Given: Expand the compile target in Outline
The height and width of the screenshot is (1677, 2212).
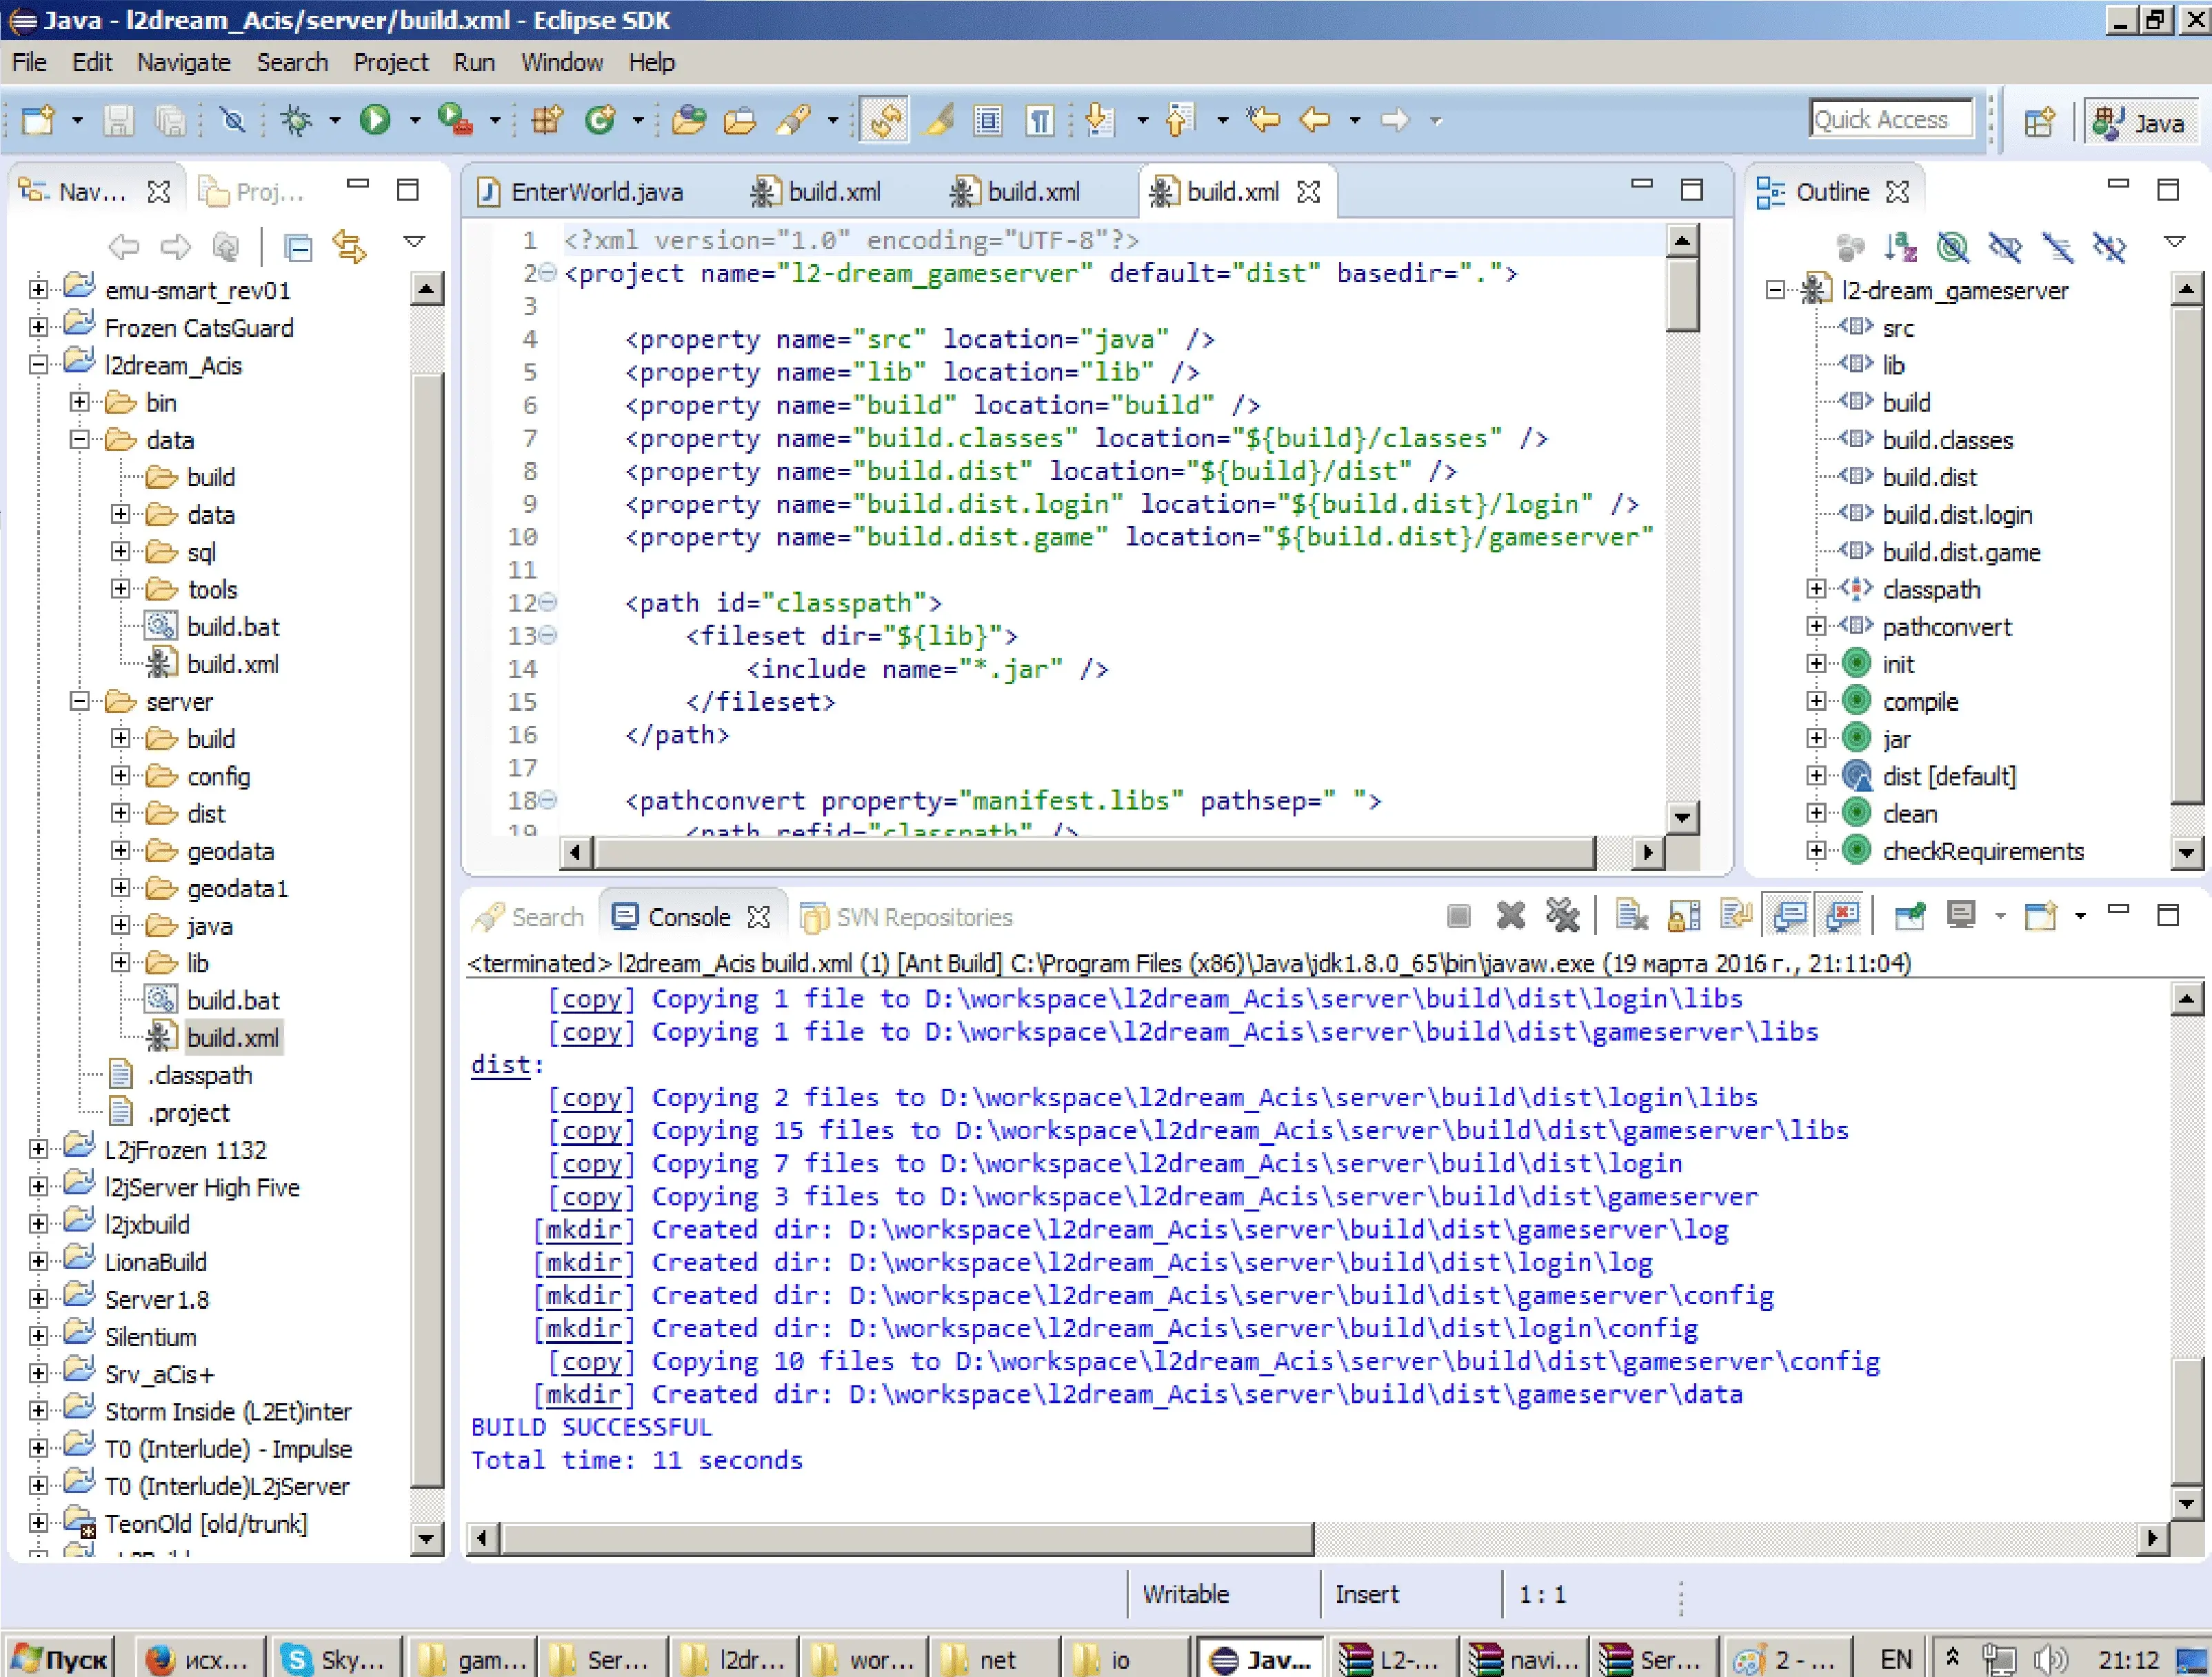Looking at the screenshot, I should point(1816,701).
